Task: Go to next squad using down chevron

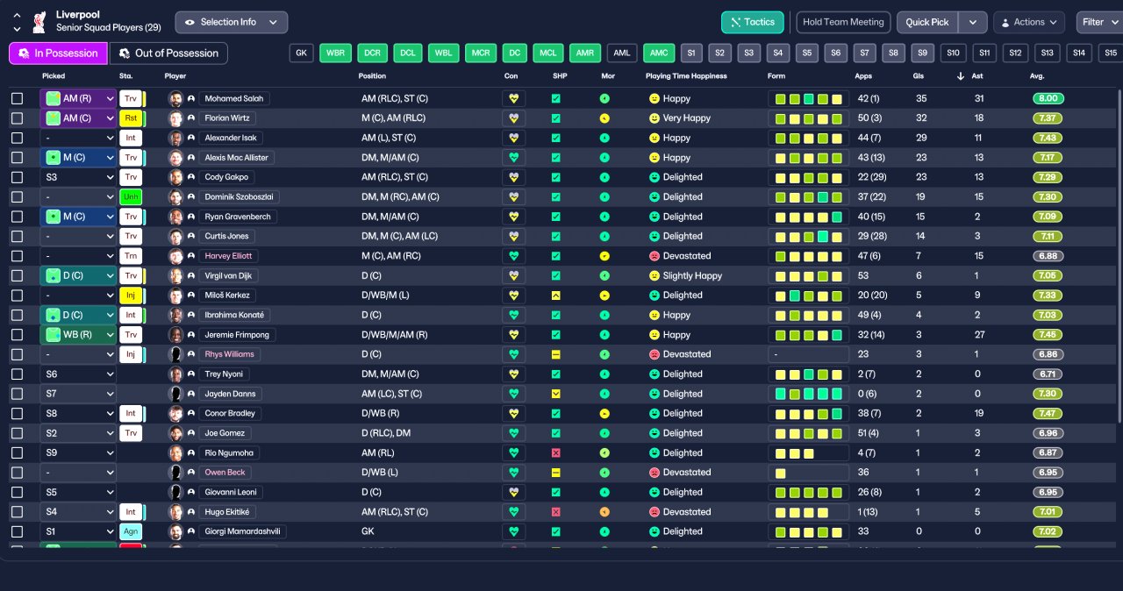Action: point(17,29)
